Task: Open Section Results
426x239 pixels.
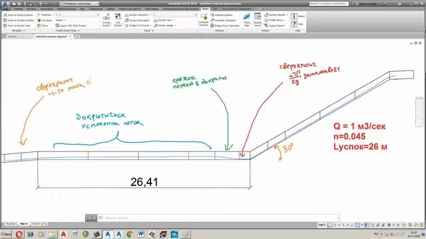Action: point(276,15)
